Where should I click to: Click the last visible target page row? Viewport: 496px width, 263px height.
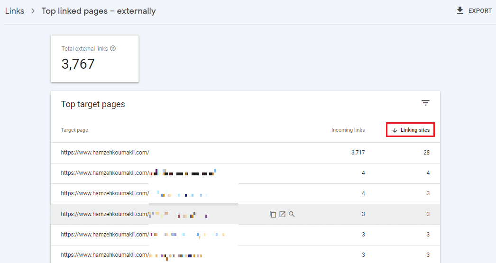coord(105,255)
